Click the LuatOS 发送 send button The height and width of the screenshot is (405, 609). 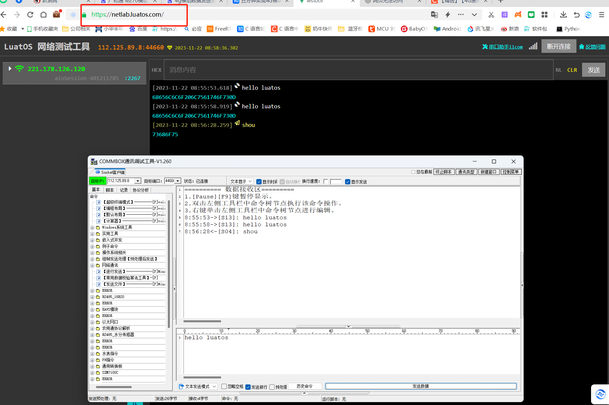pos(594,70)
